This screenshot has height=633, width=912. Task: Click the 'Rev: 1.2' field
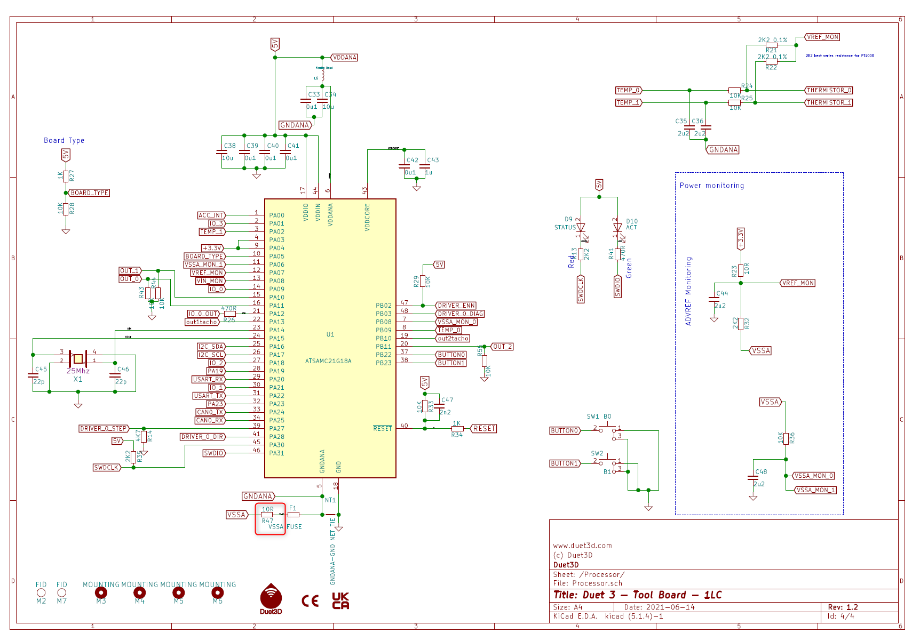click(843, 607)
